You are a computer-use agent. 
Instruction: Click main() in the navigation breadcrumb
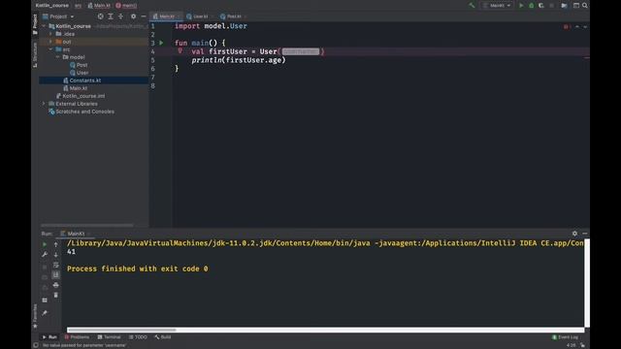pos(126,6)
